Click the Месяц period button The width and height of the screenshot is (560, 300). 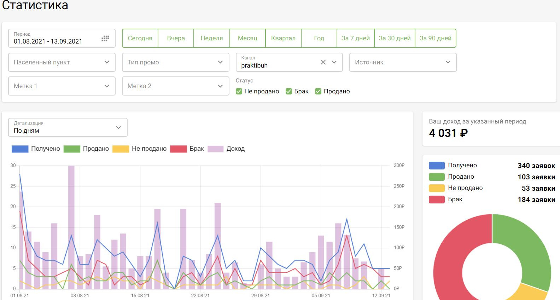(x=247, y=38)
